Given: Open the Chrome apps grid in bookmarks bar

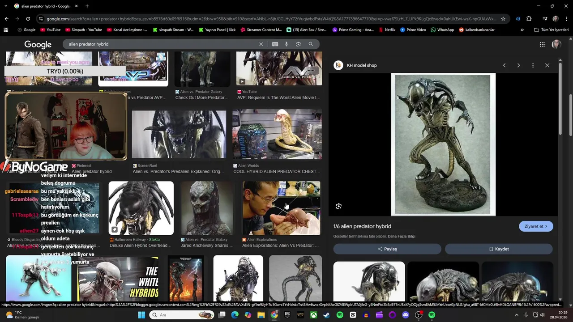Looking at the screenshot, I should point(6,30).
